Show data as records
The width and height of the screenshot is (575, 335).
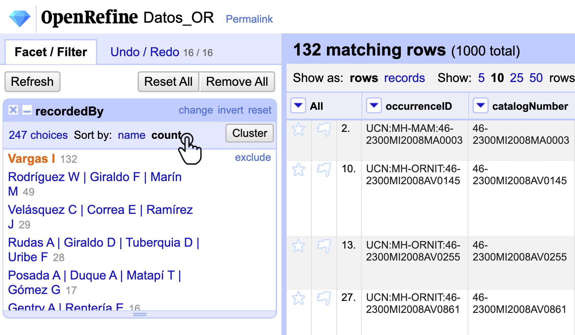(405, 78)
